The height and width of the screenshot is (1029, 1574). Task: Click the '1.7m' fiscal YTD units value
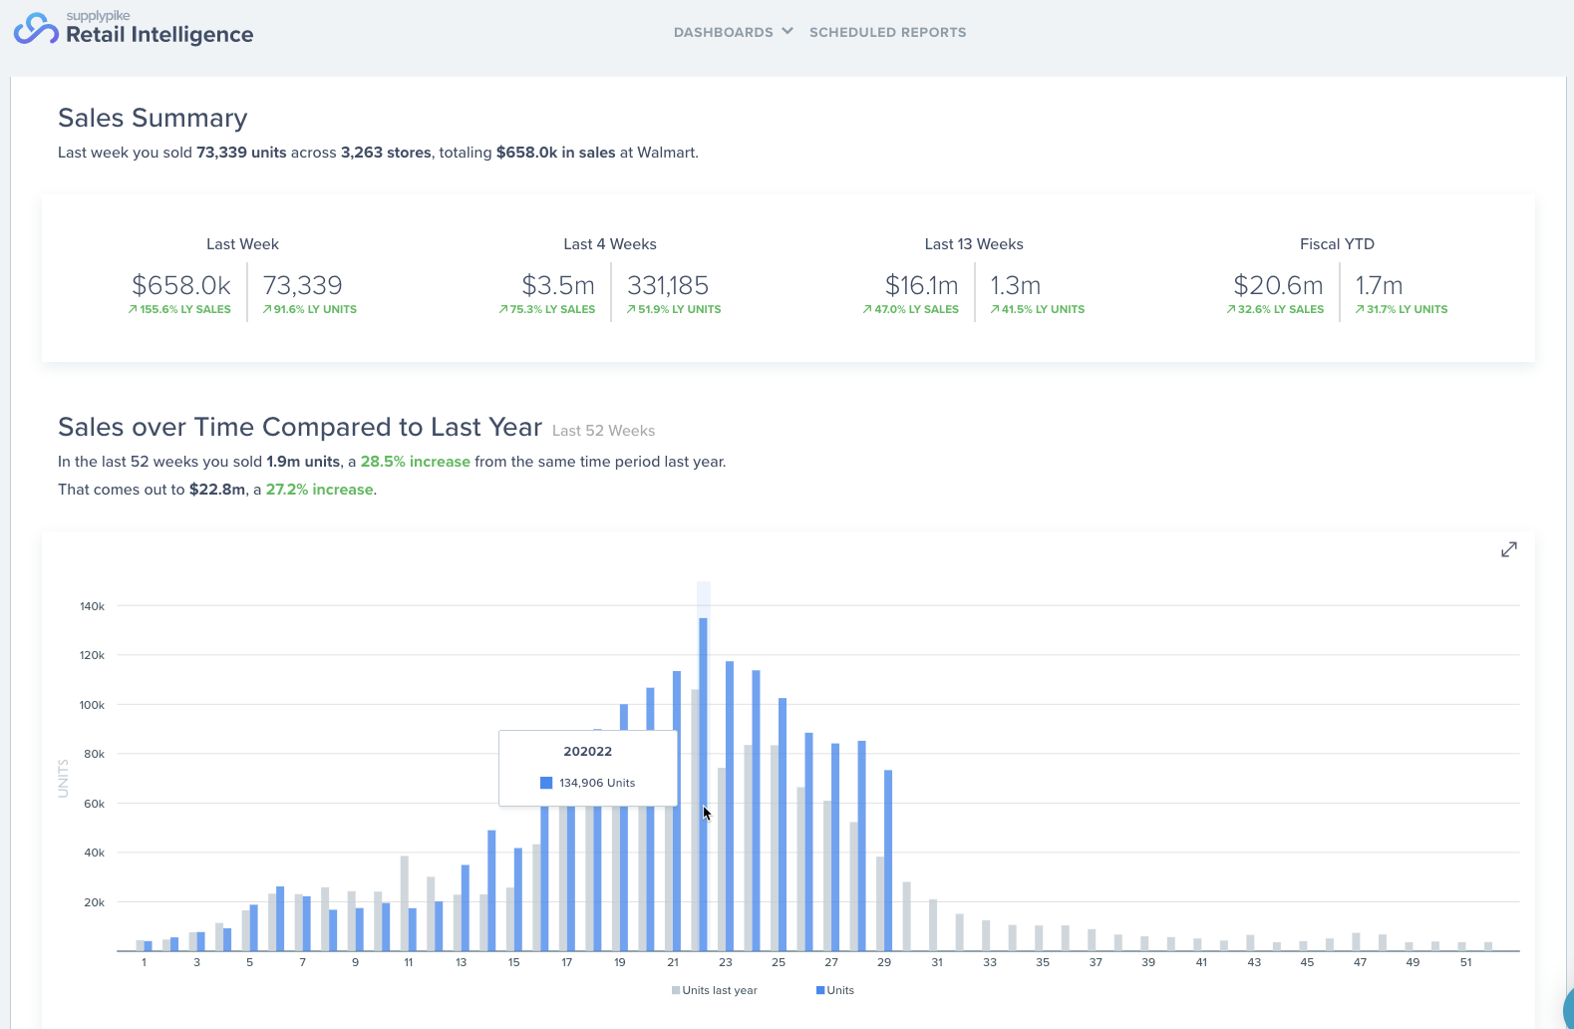point(1379,285)
